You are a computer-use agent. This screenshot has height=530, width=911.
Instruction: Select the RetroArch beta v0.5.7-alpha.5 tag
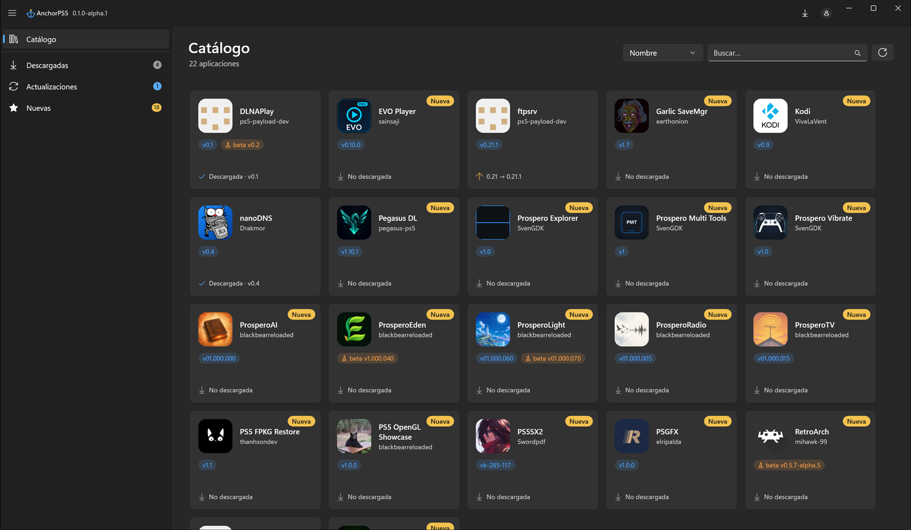tap(789, 465)
